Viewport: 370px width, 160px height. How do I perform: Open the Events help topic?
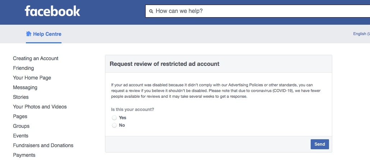(20, 136)
